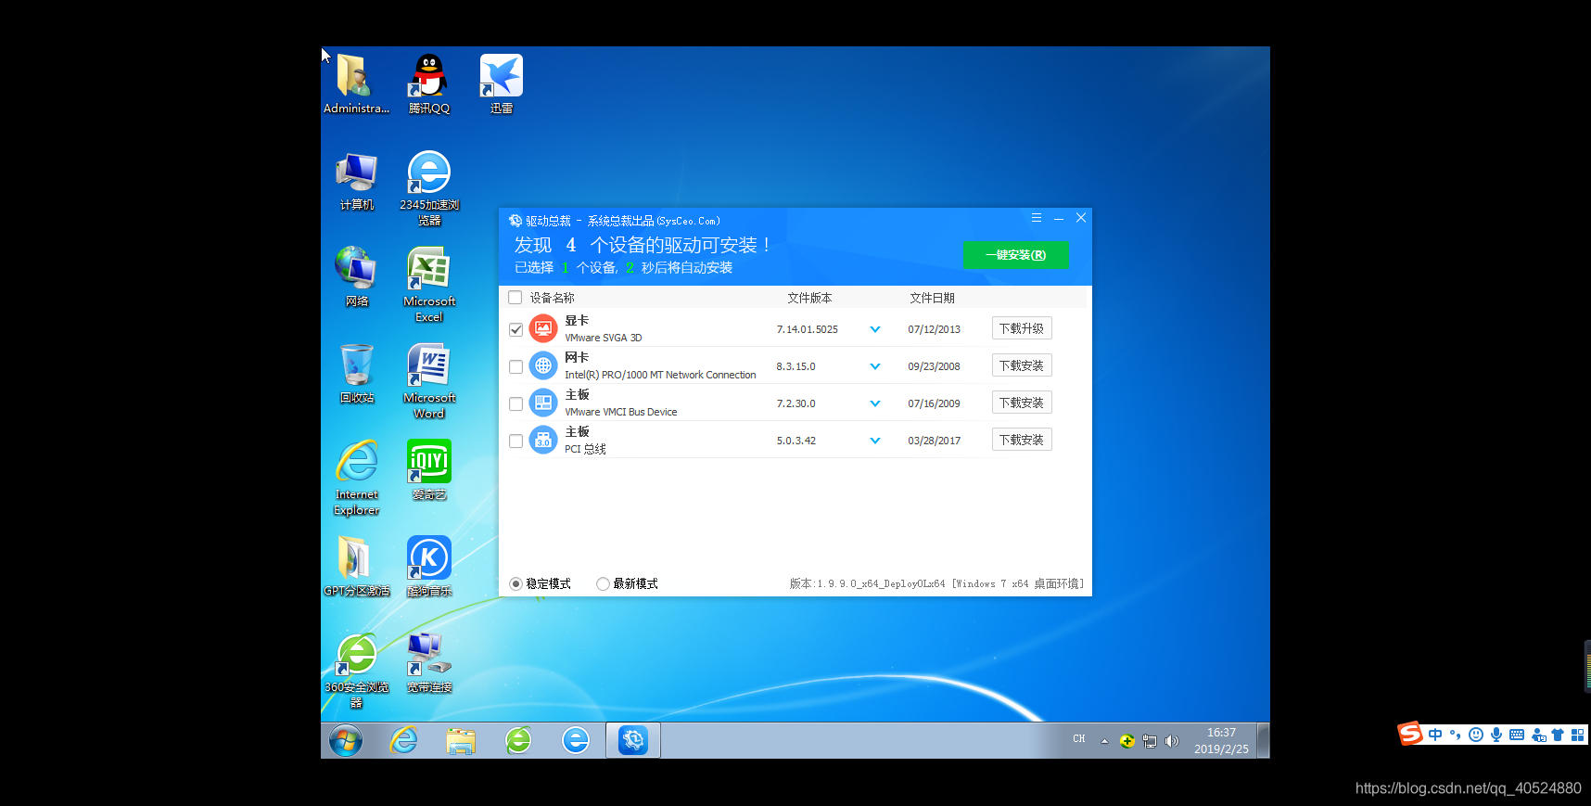Image resolution: width=1591 pixels, height=806 pixels.
Task: Click the VMware VMCI Bus Device motherboard icon
Action: (543, 403)
